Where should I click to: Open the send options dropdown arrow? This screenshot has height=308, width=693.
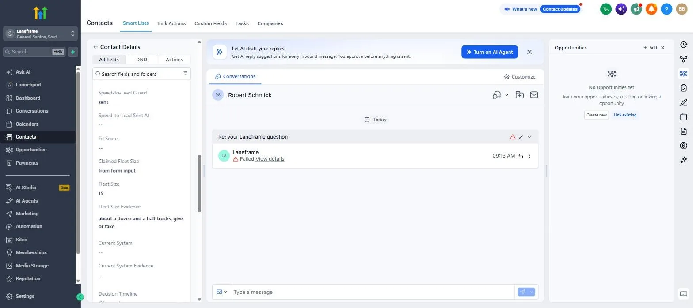coord(532,292)
